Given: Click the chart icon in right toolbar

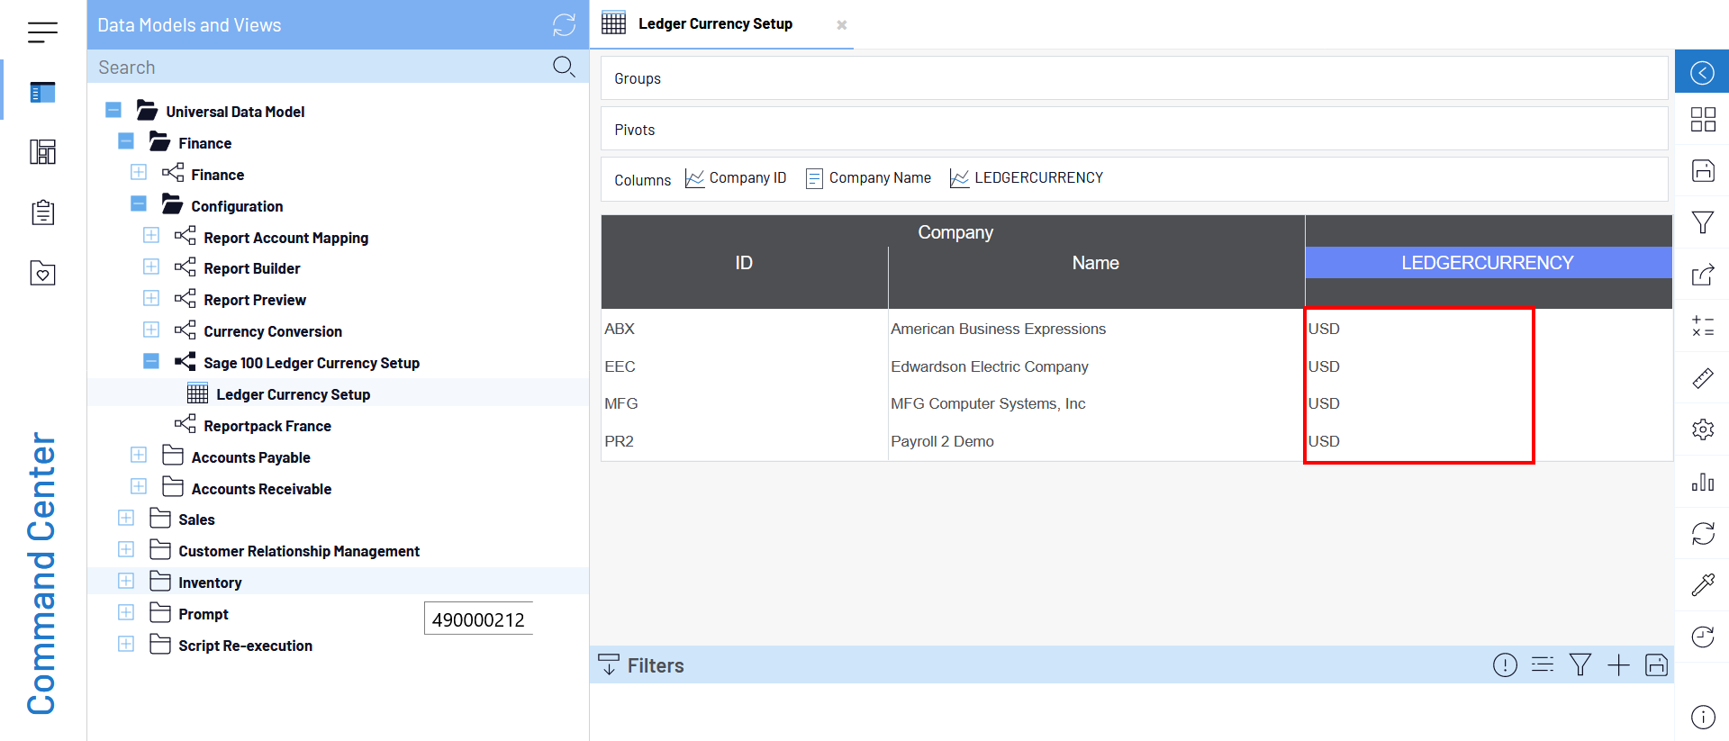Looking at the screenshot, I should (x=1702, y=482).
